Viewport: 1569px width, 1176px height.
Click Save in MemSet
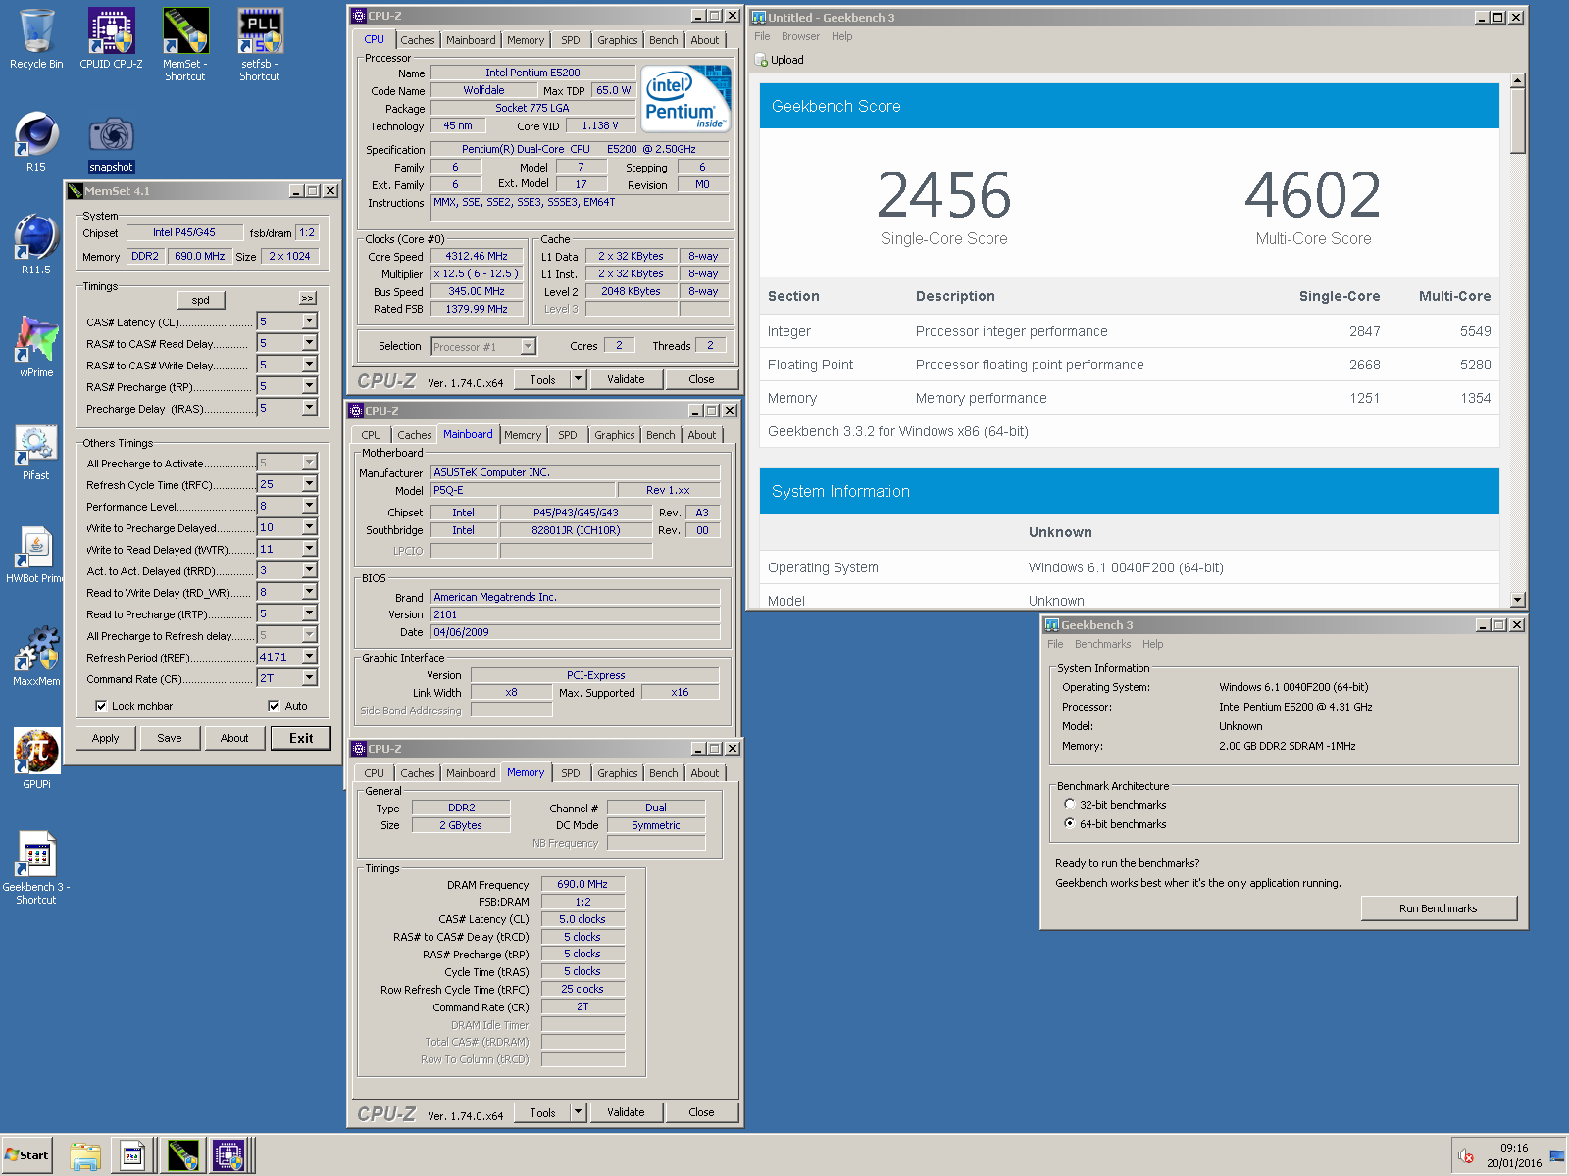point(170,738)
